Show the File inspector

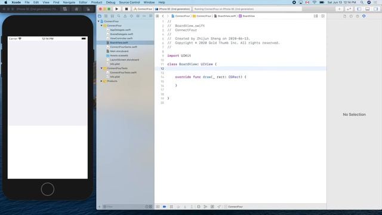345,16
